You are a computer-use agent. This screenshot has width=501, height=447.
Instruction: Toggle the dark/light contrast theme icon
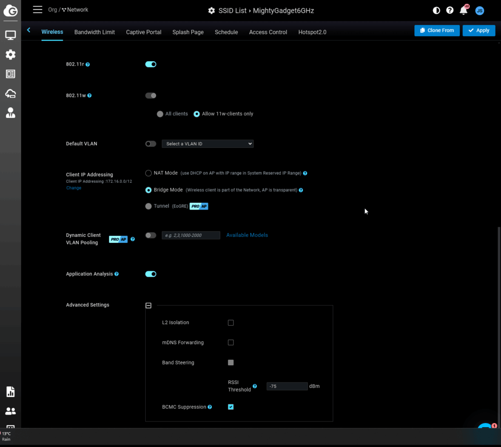436,10
